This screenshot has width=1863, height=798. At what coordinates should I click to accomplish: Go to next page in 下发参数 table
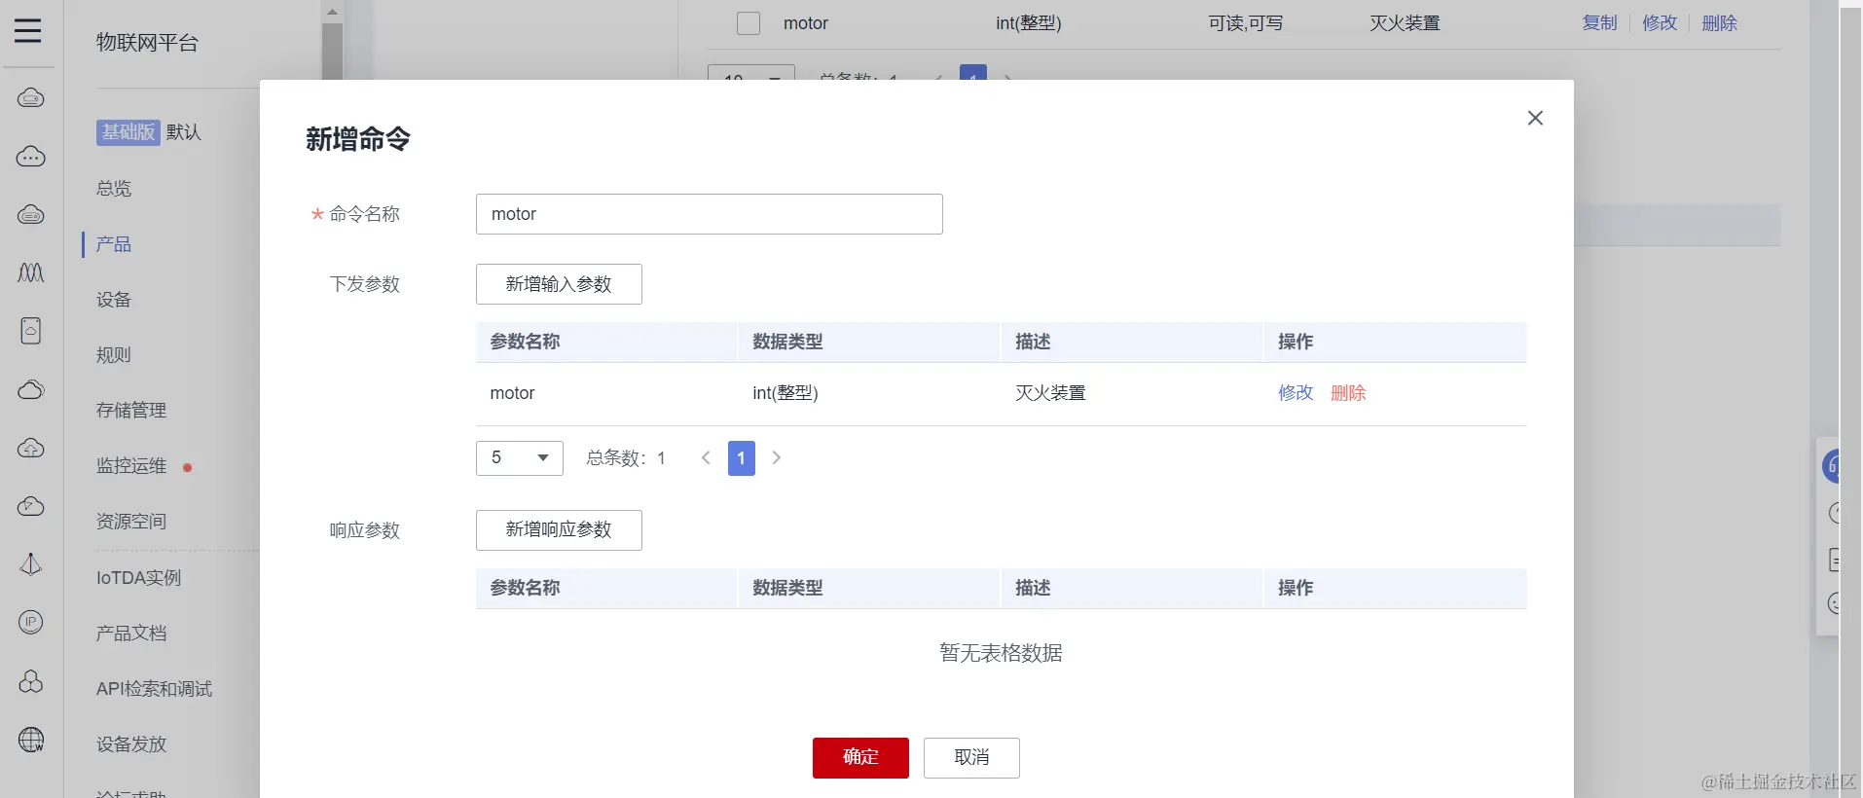coord(777,457)
